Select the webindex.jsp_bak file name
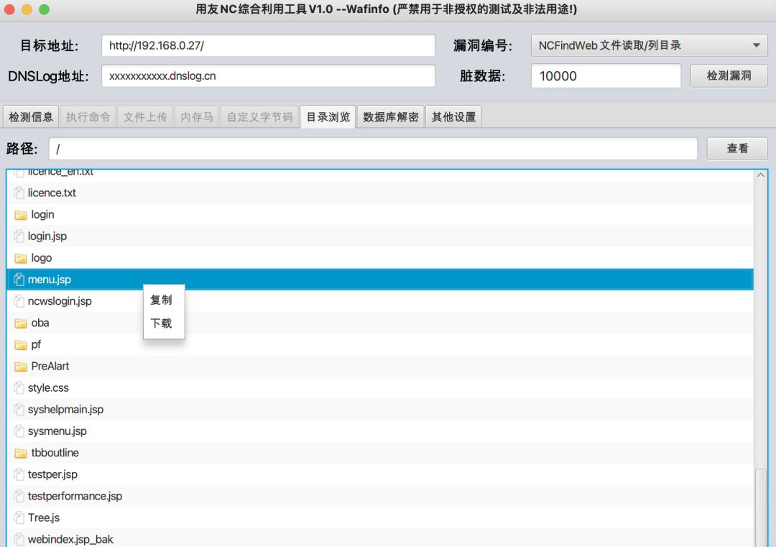 pos(70,539)
